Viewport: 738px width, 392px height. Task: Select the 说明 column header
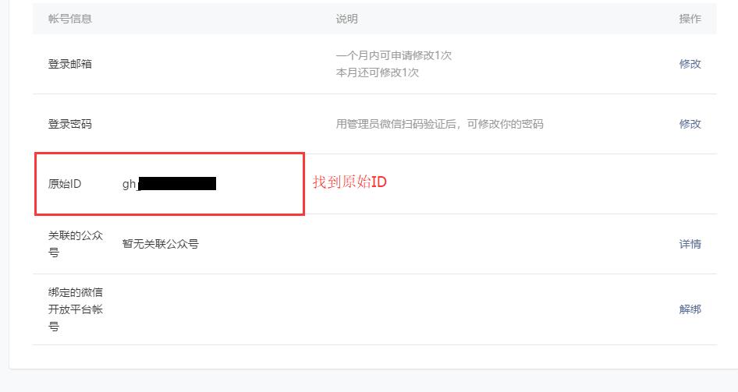coord(347,19)
